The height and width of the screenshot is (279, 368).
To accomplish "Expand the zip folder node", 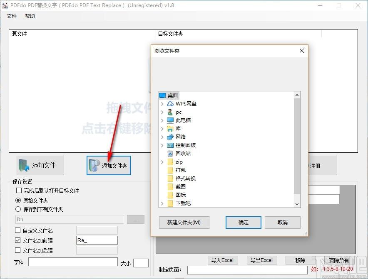I will 162,162.
